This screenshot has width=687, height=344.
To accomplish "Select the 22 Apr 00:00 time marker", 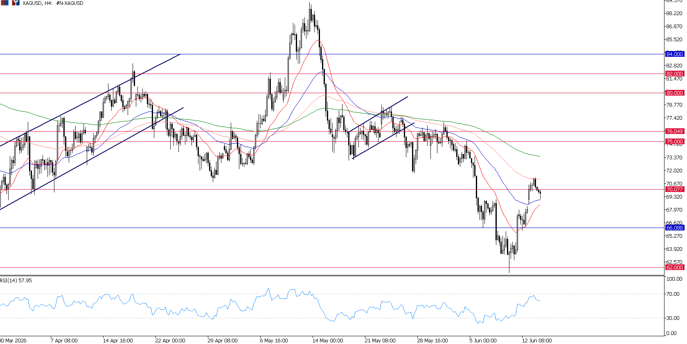I will 170,340.
